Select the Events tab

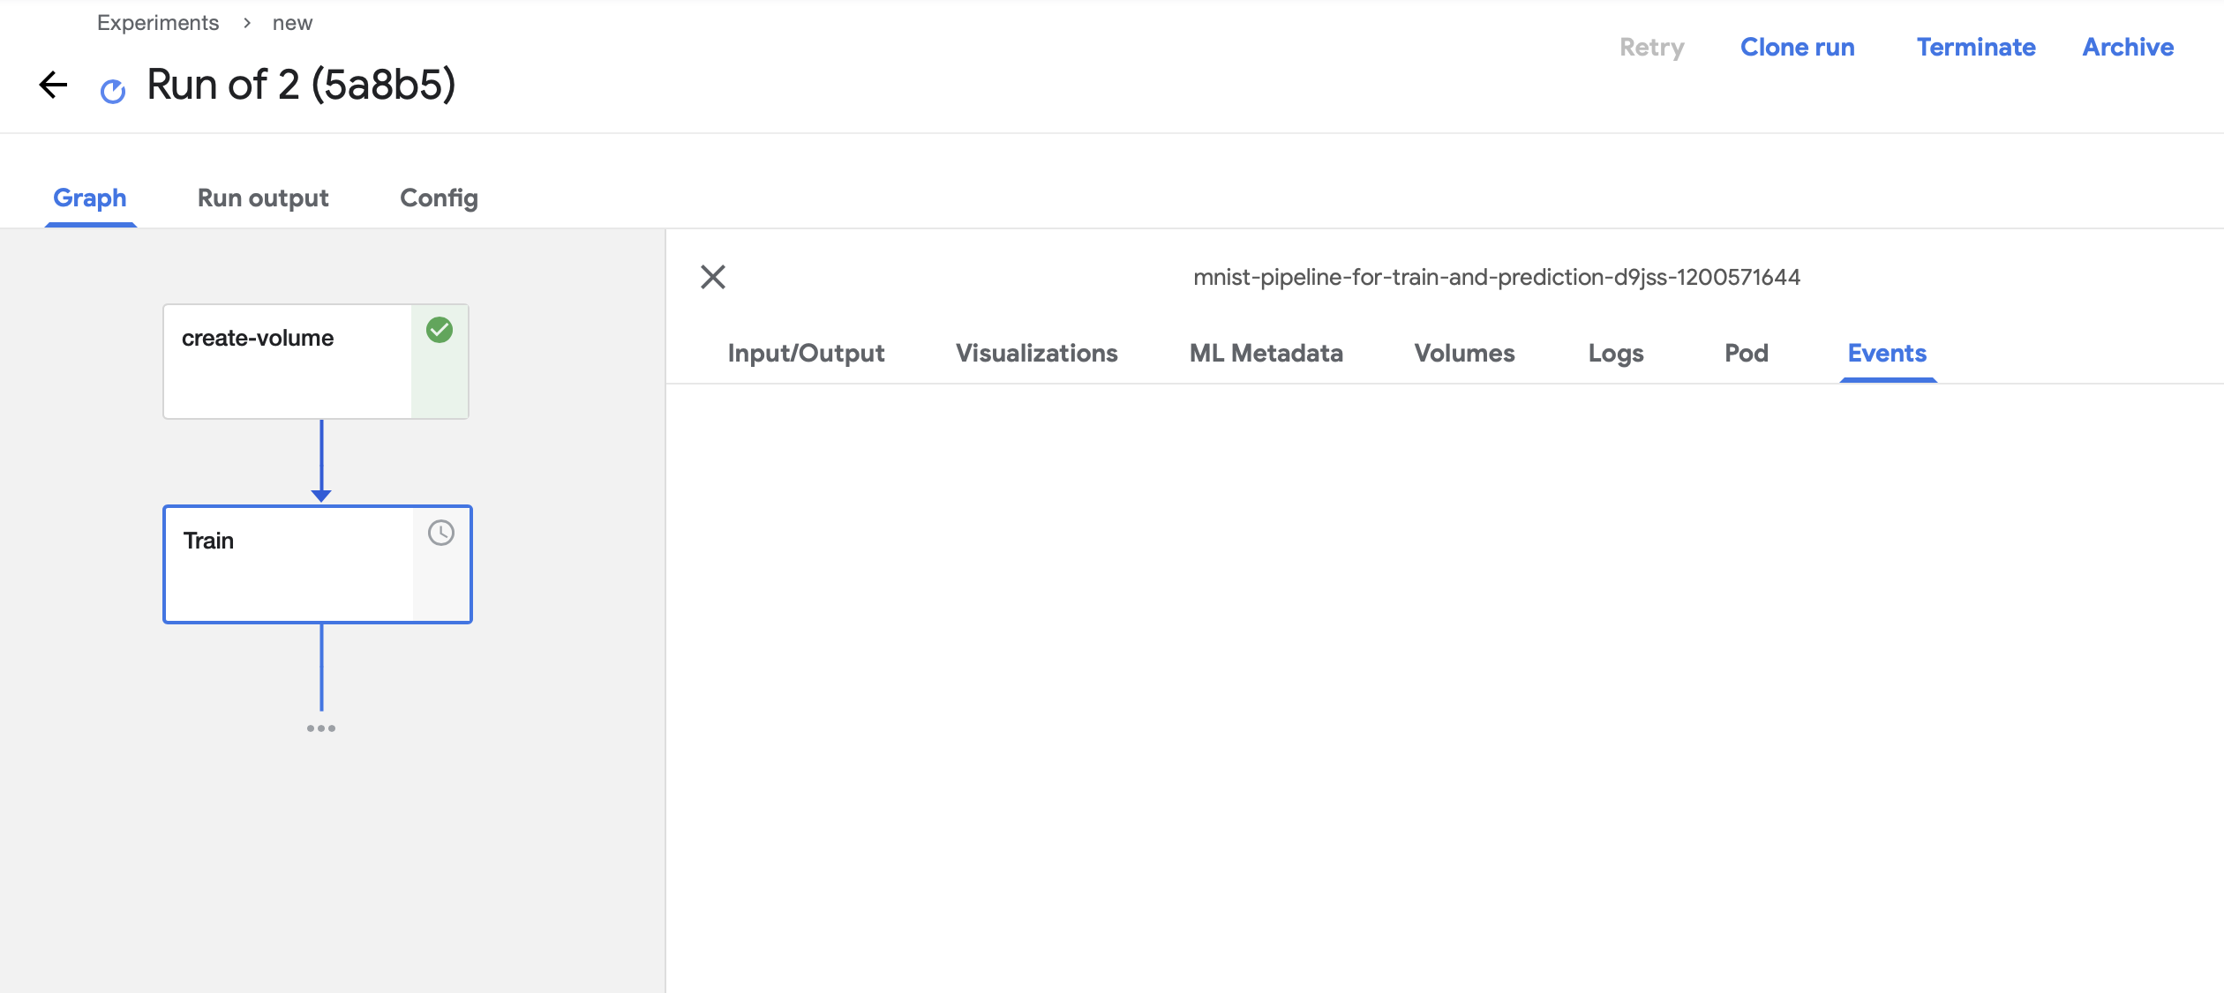point(1888,353)
